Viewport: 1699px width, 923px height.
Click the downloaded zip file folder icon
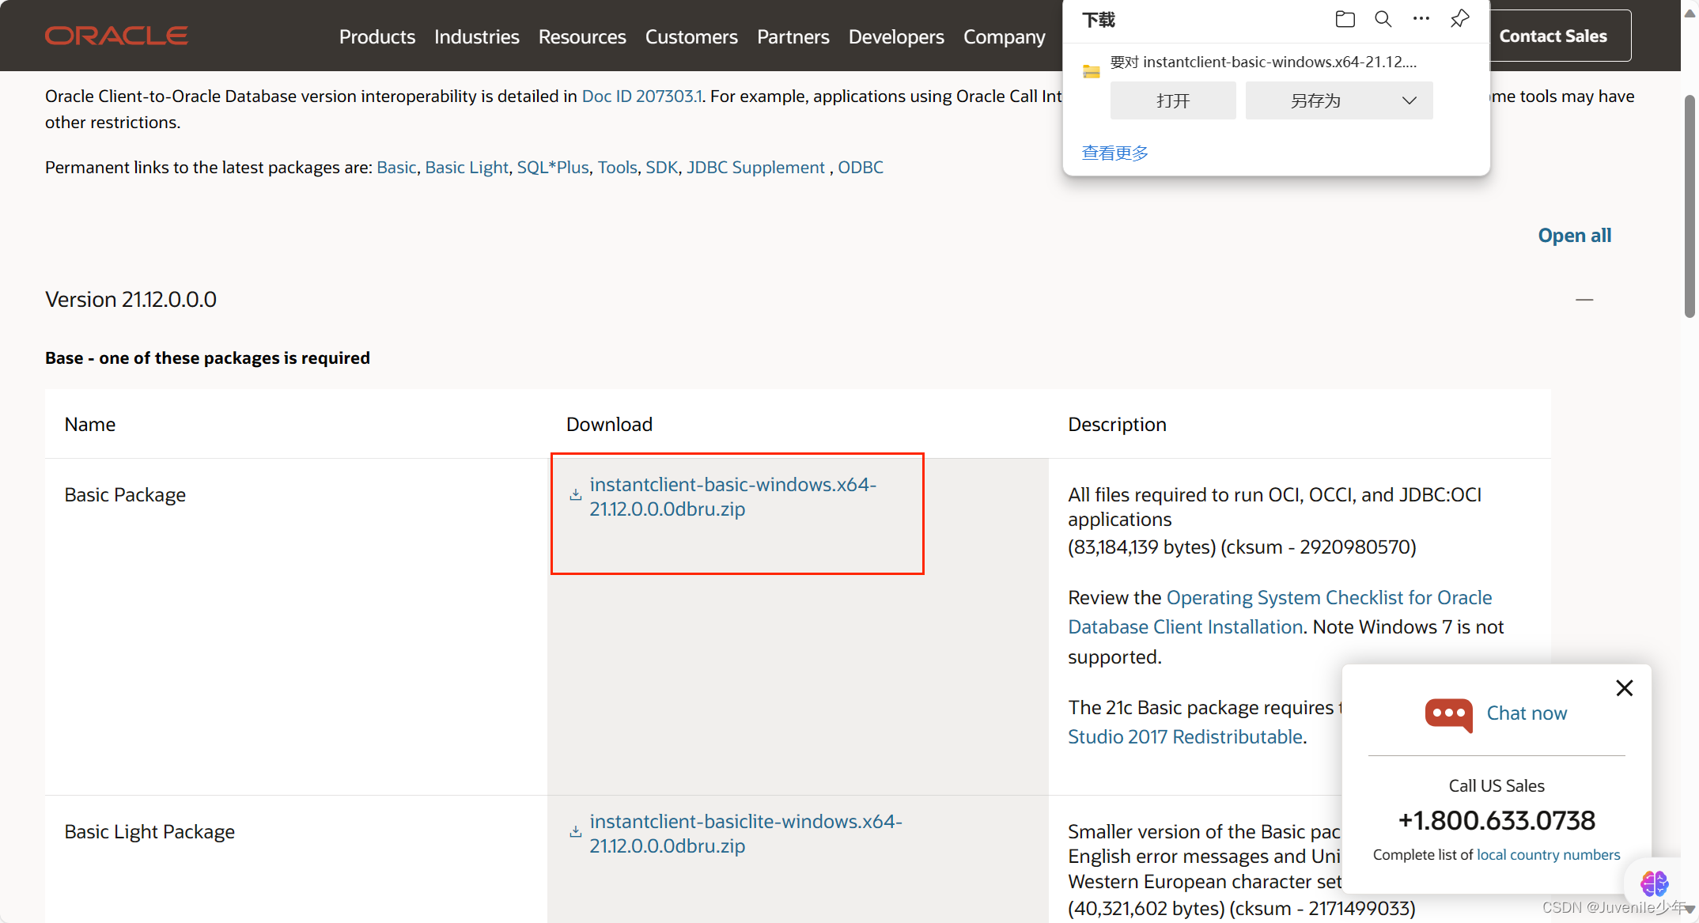click(x=1092, y=71)
